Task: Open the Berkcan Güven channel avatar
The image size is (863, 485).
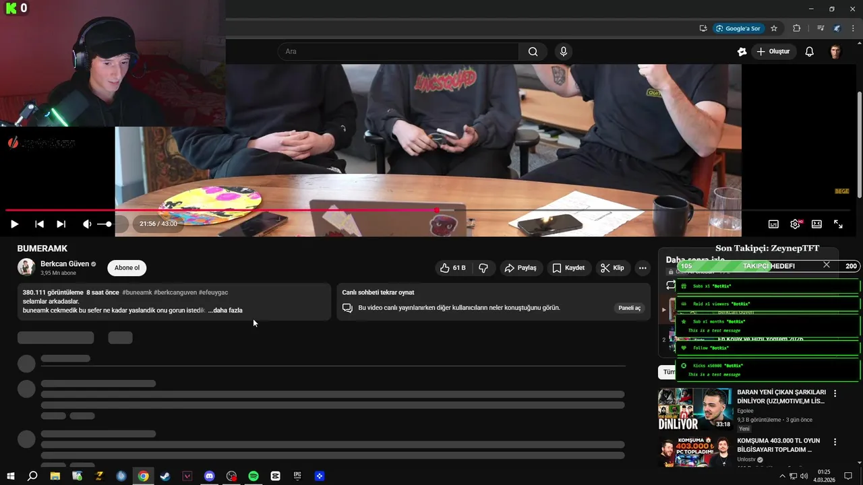Action: coord(26,267)
